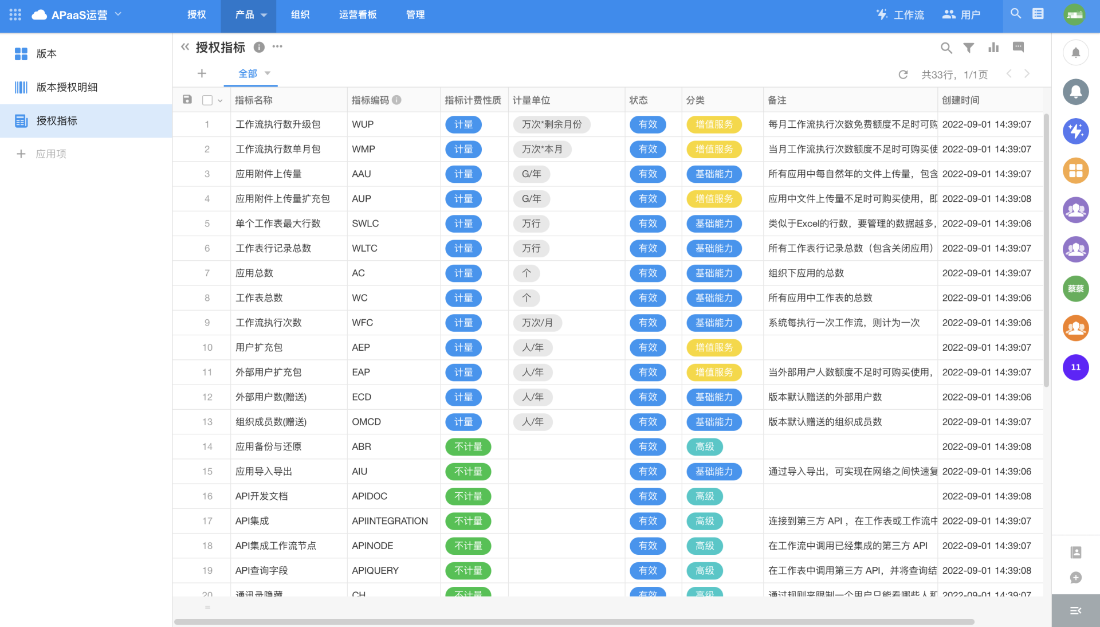Expand the APaaS运营 app switcher dropdown
Screen dimensions: 1100x627
[118, 14]
